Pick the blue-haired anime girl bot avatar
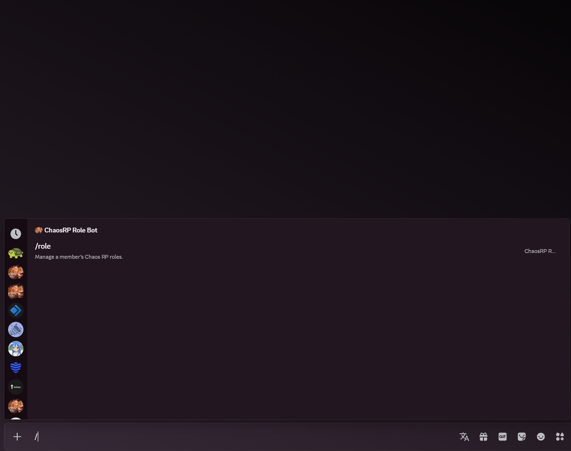Image resolution: width=571 pixels, height=451 pixels. point(16,349)
